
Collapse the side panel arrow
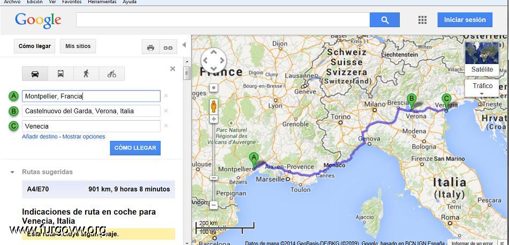(184, 45)
